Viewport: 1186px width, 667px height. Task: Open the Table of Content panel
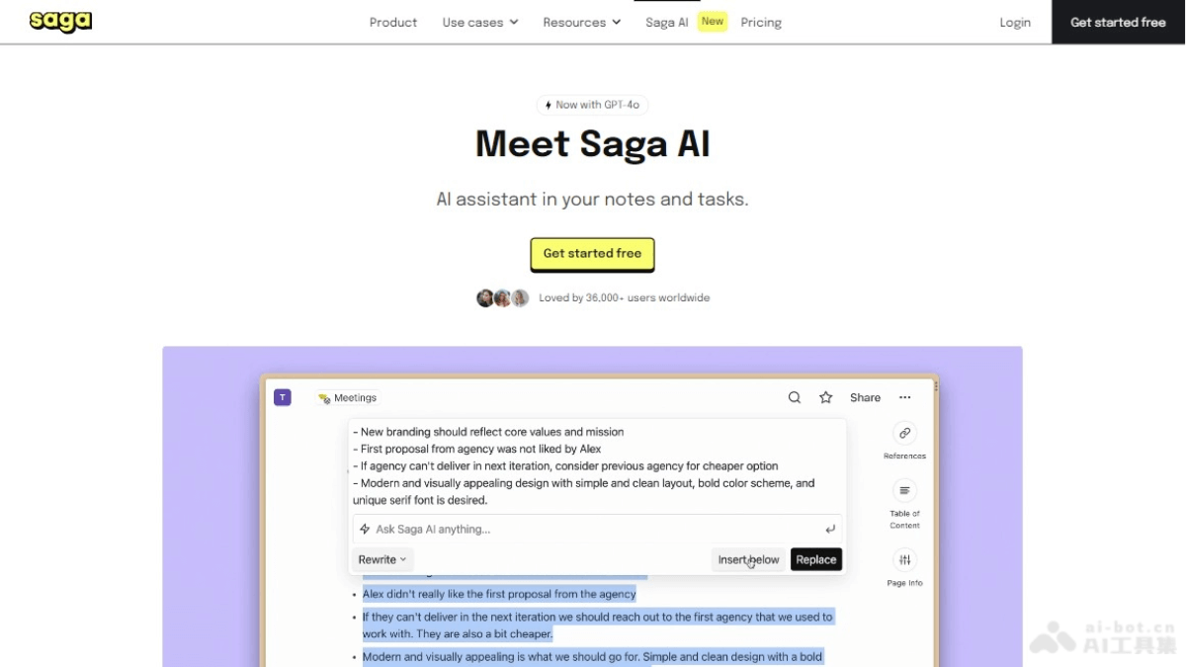pyautogui.click(x=904, y=490)
